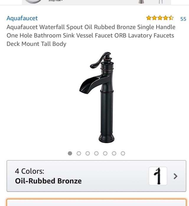
Task: Select the sixth image carousel dot
Action: click(114, 153)
